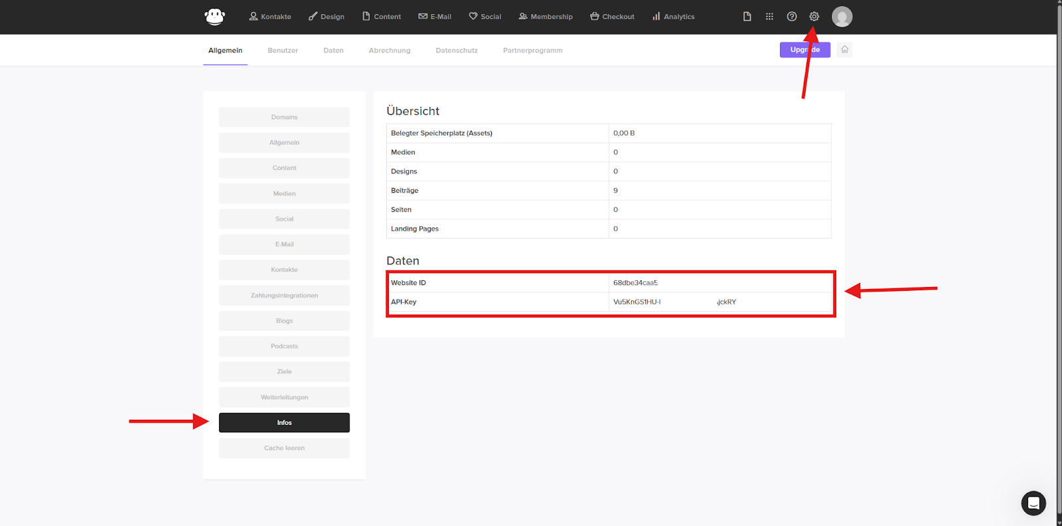Viewport: 1062px width, 526px height.
Task: Open the Content sidebar section
Action: (x=284, y=168)
